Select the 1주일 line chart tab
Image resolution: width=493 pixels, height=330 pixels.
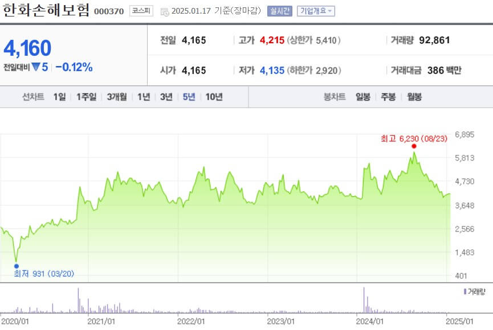[87, 97]
